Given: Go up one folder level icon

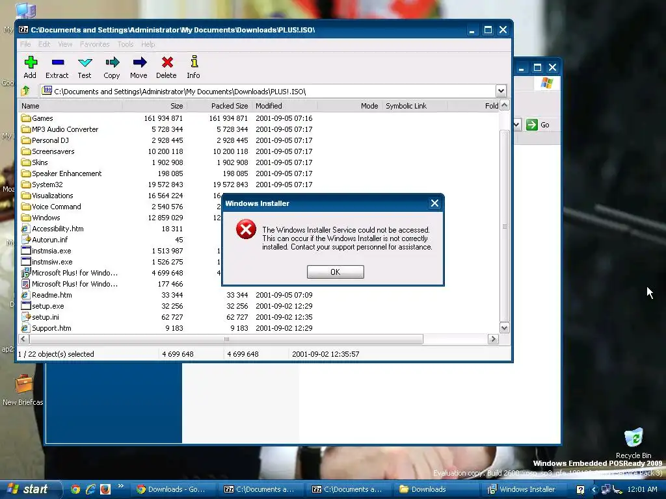Looking at the screenshot, I should tap(25, 91).
